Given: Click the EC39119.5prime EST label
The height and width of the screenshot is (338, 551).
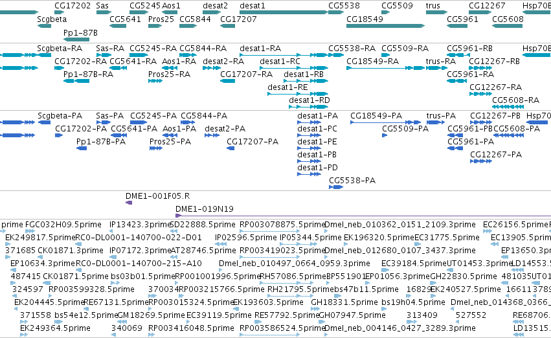Looking at the screenshot, I should coord(219,315).
